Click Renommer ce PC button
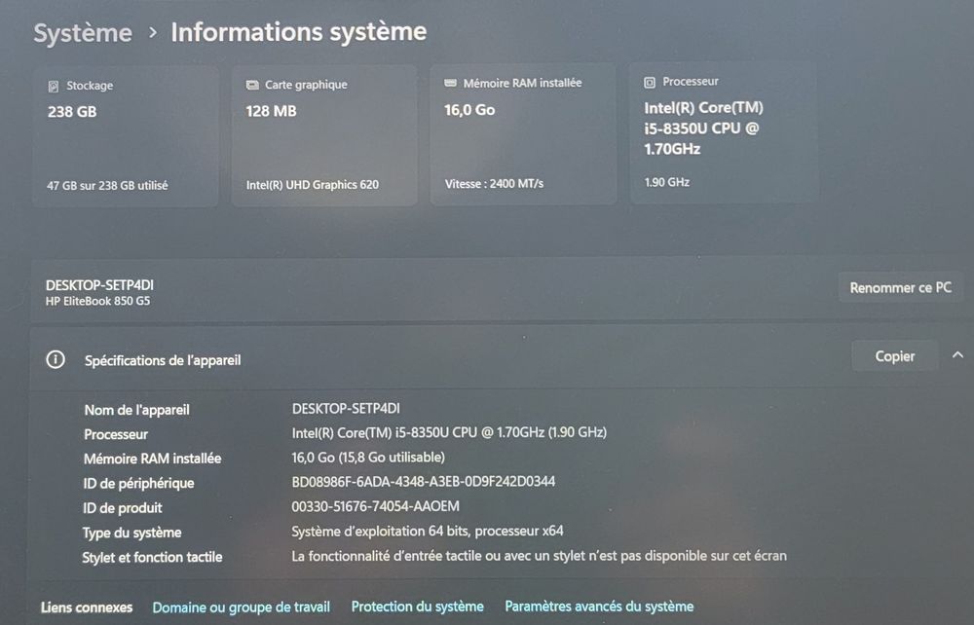974x625 pixels. click(900, 288)
